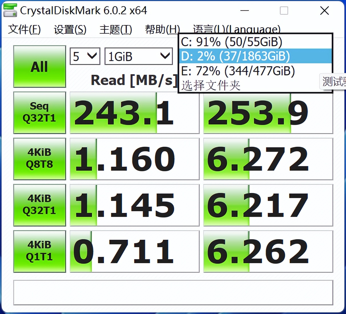The width and height of the screenshot is (346, 314).
Task: Click the CrystalDiskMark app icon in title bar
Action: tap(10, 10)
